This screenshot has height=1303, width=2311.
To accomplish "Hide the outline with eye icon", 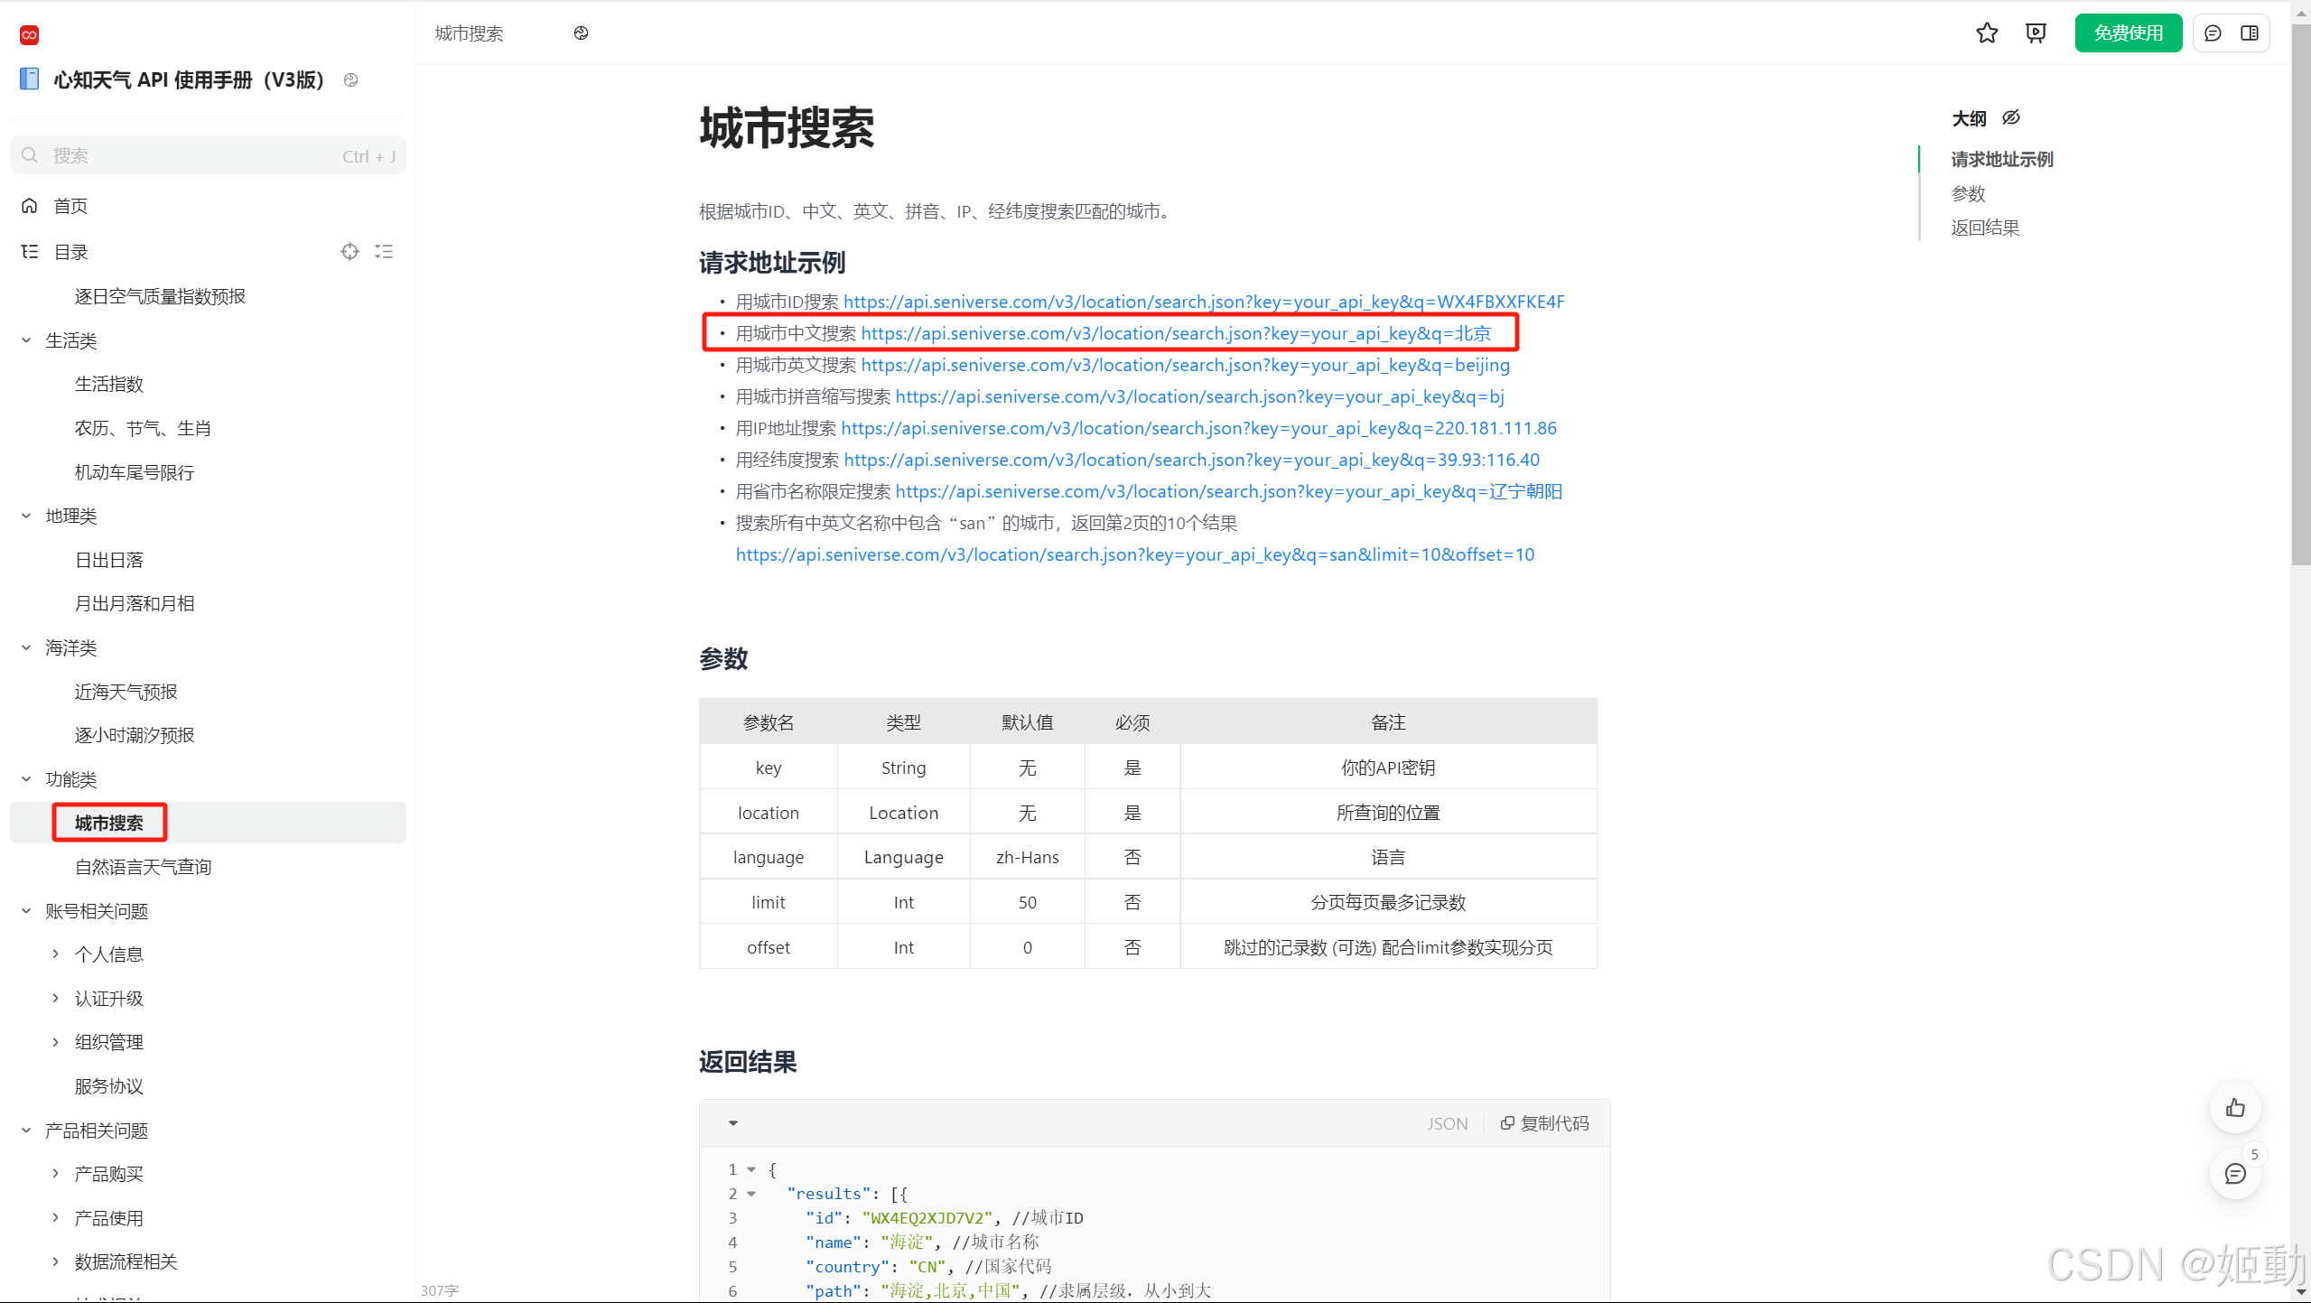I will click(x=2010, y=118).
